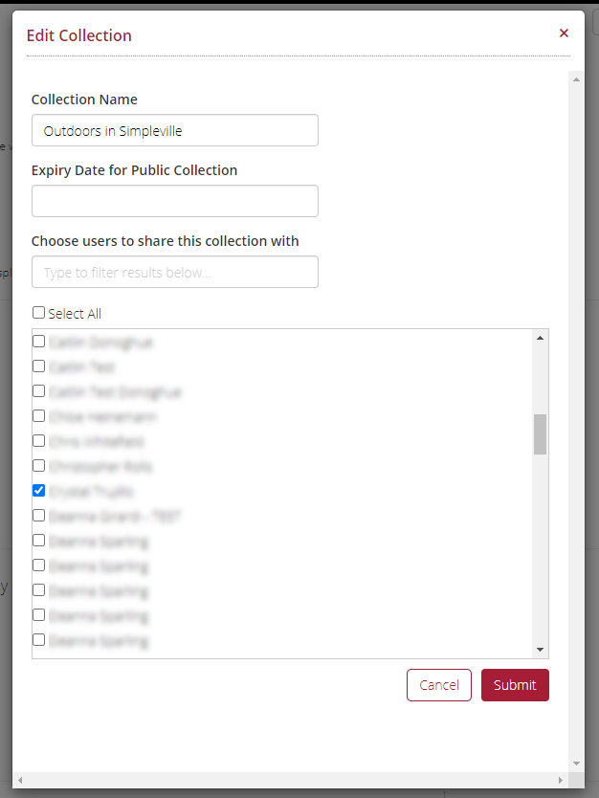Cancel editing the collection
Image resolution: width=599 pixels, height=798 pixels.
(439, 685)
